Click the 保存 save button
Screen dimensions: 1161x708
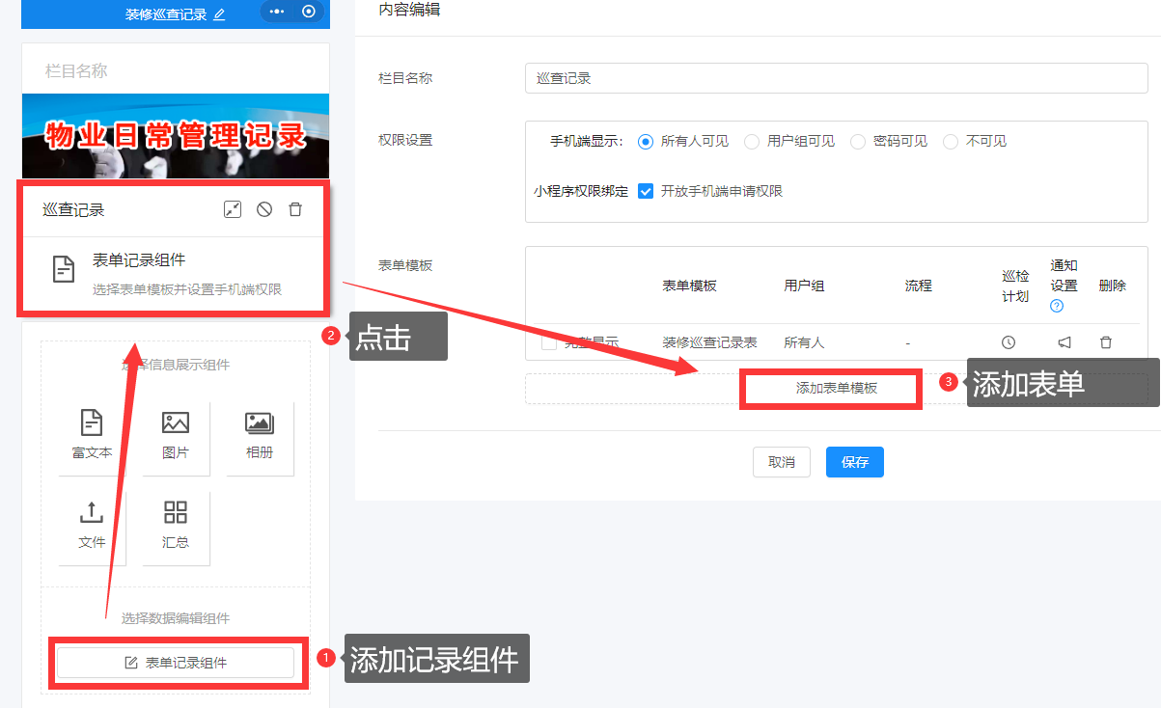point(854,462)
